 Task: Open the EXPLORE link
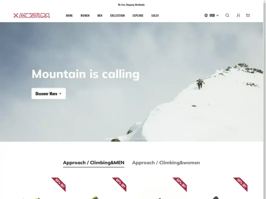138,15
